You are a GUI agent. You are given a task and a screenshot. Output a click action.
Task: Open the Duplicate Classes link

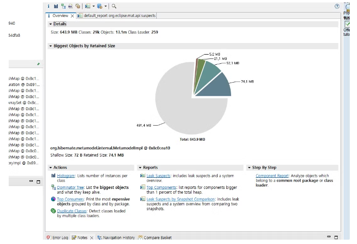pyautogui.click(x=72, y=211)
